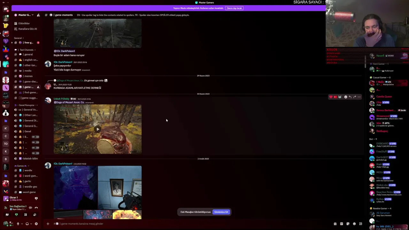The width and height of the screenshot is (409, 230).
Task: Open the teketek-bilim channel
Action: coord(26,158)
